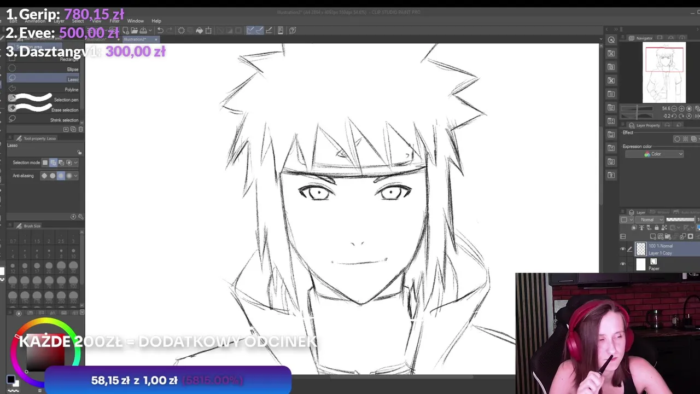The image size is (700, 394).
Task: Click the delete sub tool trash icon
Action: pos(80,129)
